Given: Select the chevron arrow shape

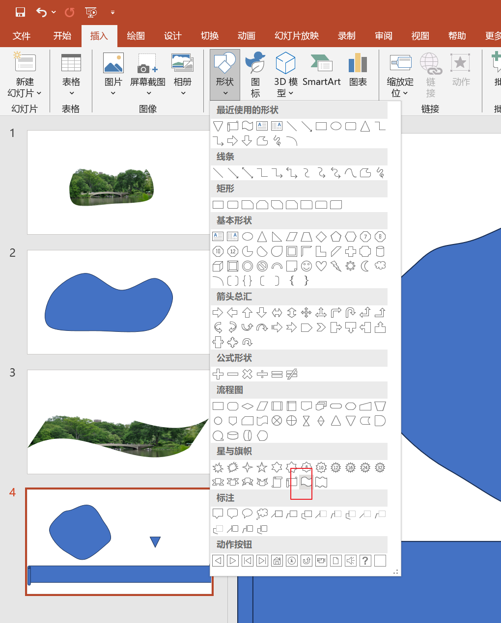Looking at the screenshot, I should point(321,327).
